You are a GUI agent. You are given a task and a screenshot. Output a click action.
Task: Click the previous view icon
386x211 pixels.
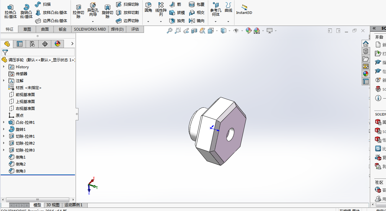[x=186, y=31]
